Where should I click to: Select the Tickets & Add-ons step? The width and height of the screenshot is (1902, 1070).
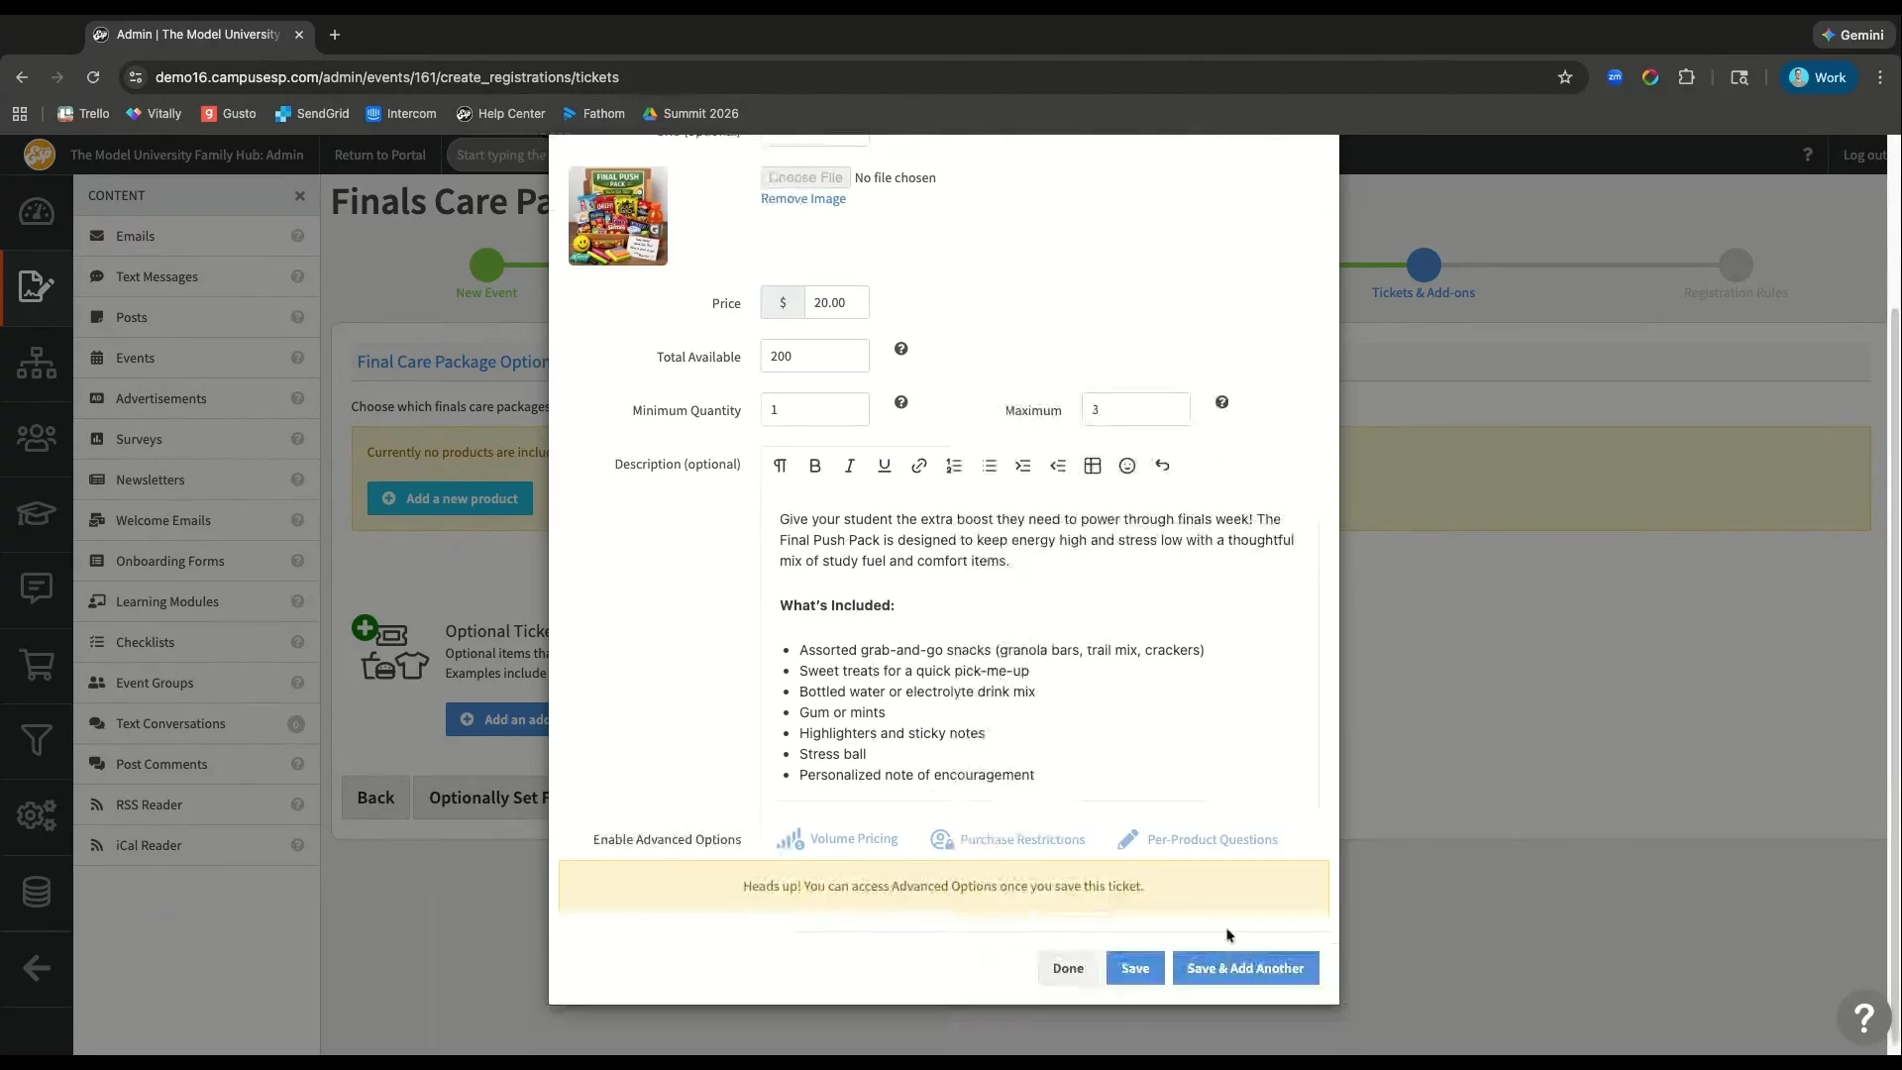pos(1423,266)
